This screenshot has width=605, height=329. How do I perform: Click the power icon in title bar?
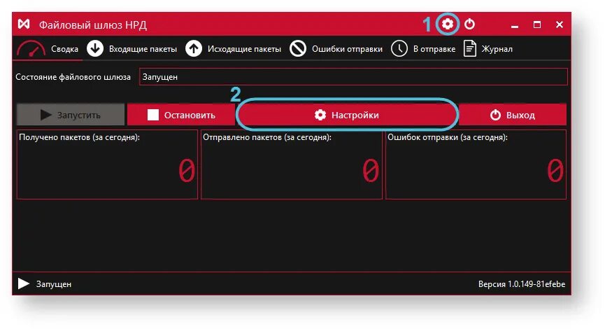[x=469, y=24]
